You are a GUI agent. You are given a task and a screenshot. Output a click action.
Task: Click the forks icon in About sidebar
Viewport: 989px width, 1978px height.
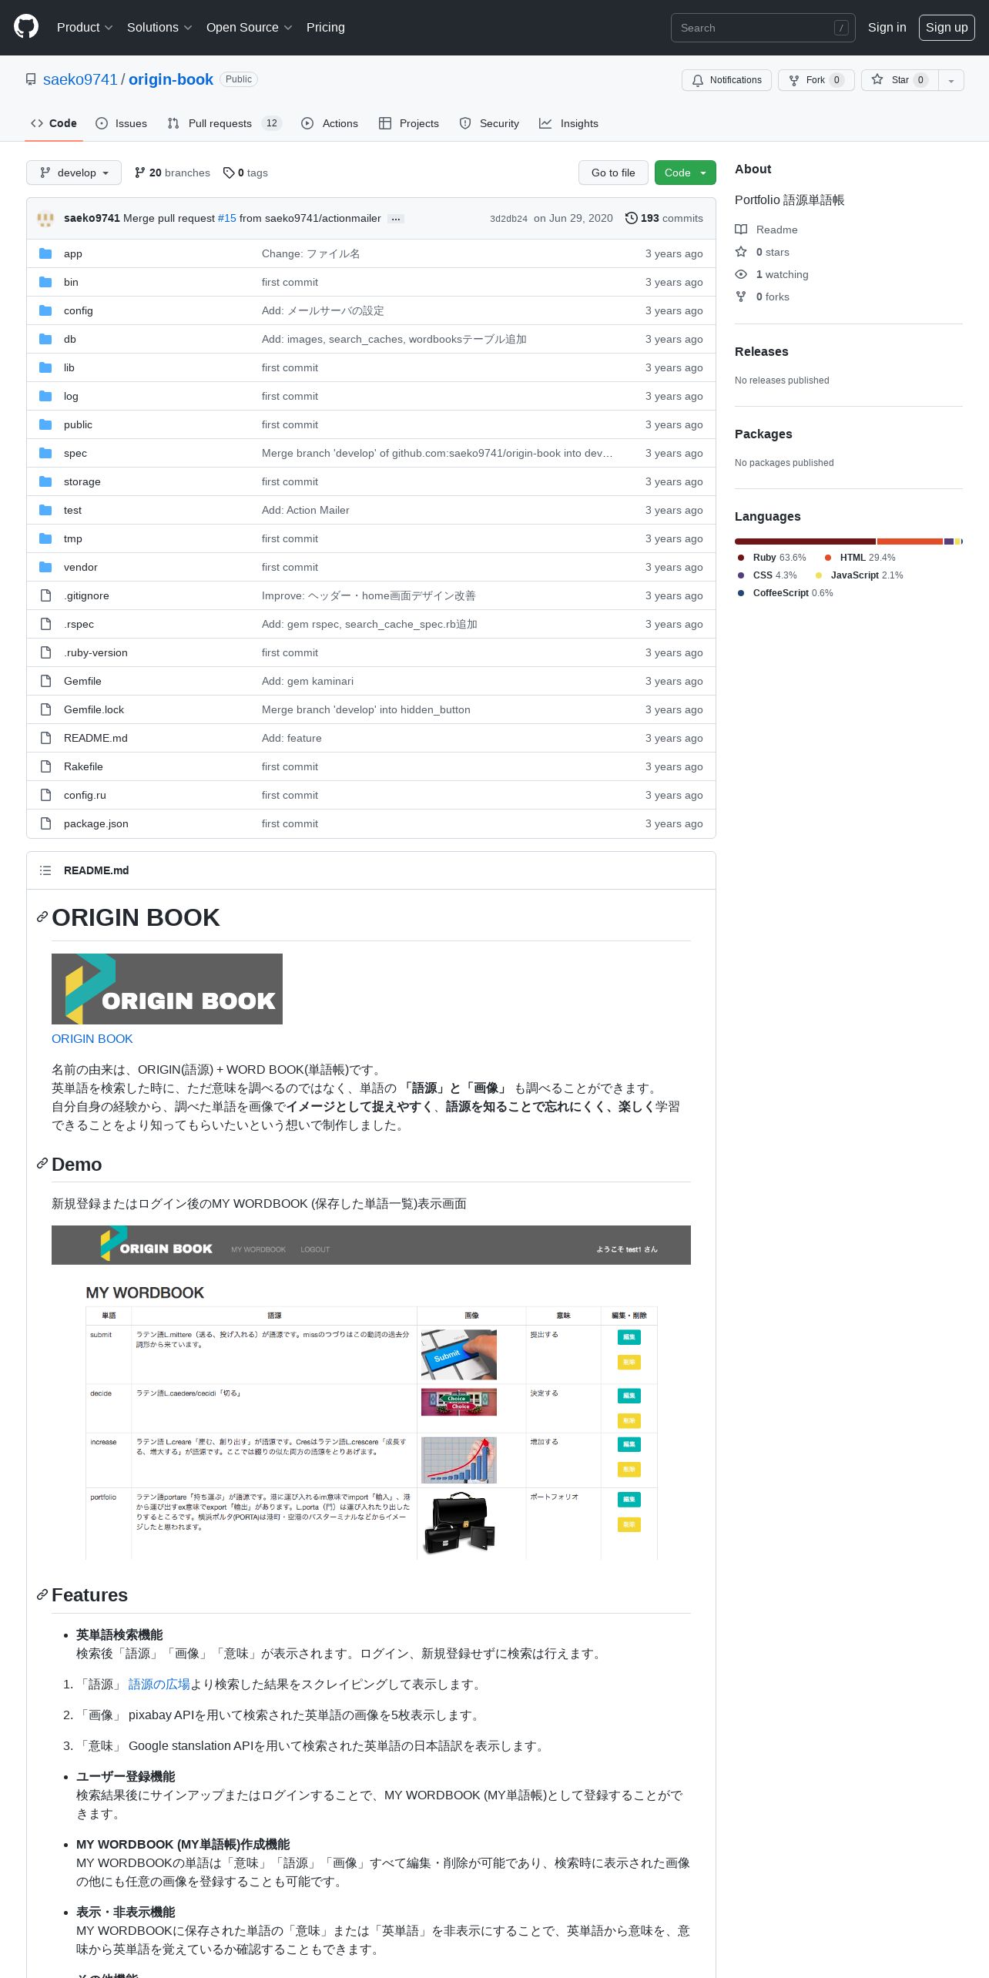point(741,297)
